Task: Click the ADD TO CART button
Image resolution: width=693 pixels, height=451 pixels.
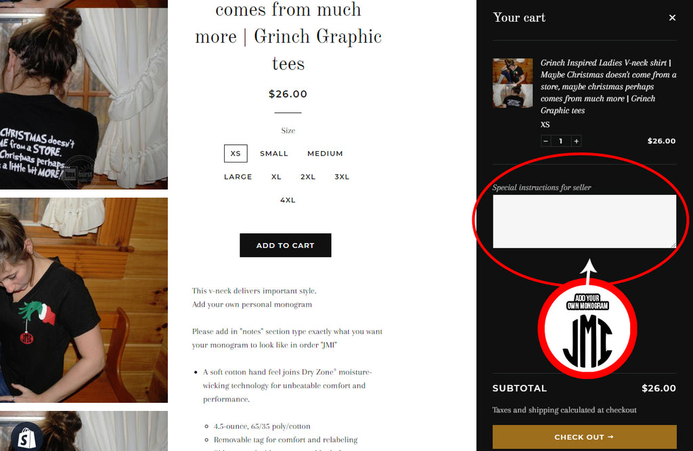Action: (286, 245)
